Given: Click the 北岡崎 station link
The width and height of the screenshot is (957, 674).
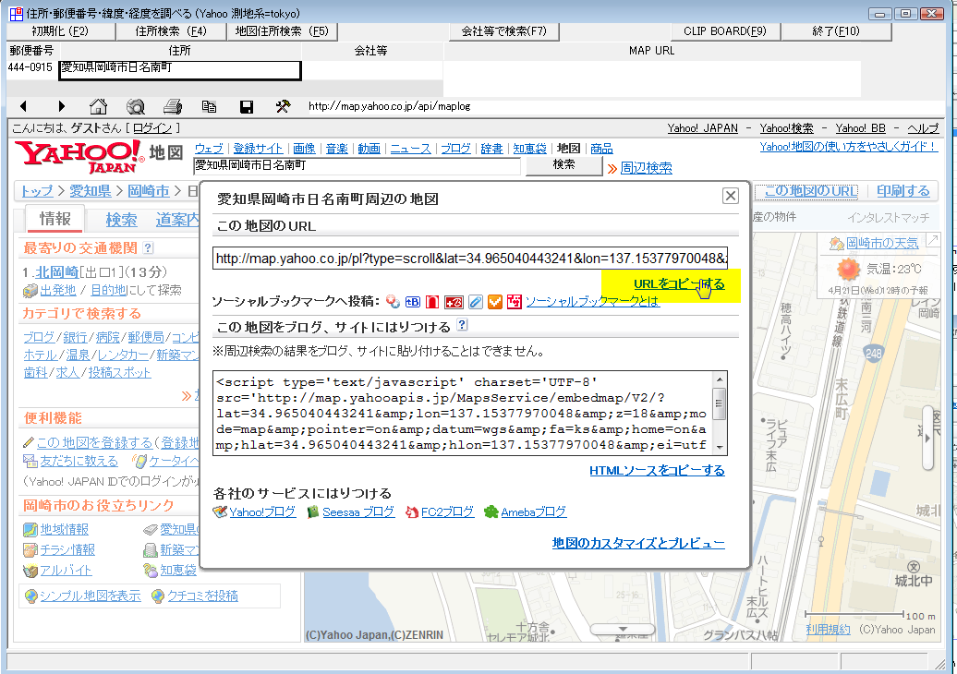Looking at the screenshot, I should pos(56,272).
